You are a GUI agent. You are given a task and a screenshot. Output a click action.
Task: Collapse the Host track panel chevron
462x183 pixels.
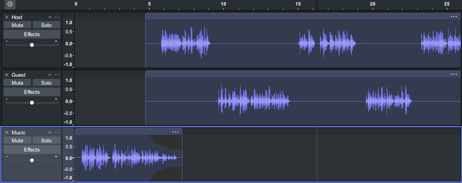(x=50, y=17)
